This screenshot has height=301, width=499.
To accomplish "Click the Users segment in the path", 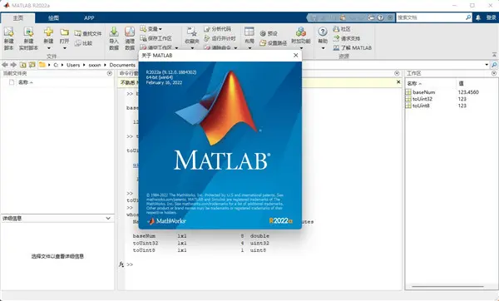I will coord(73,65).
